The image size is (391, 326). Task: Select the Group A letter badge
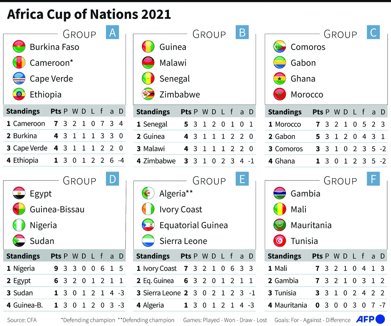[x=113, y=33]
